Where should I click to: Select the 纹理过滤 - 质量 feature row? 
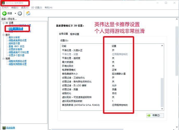pos(110,89)
